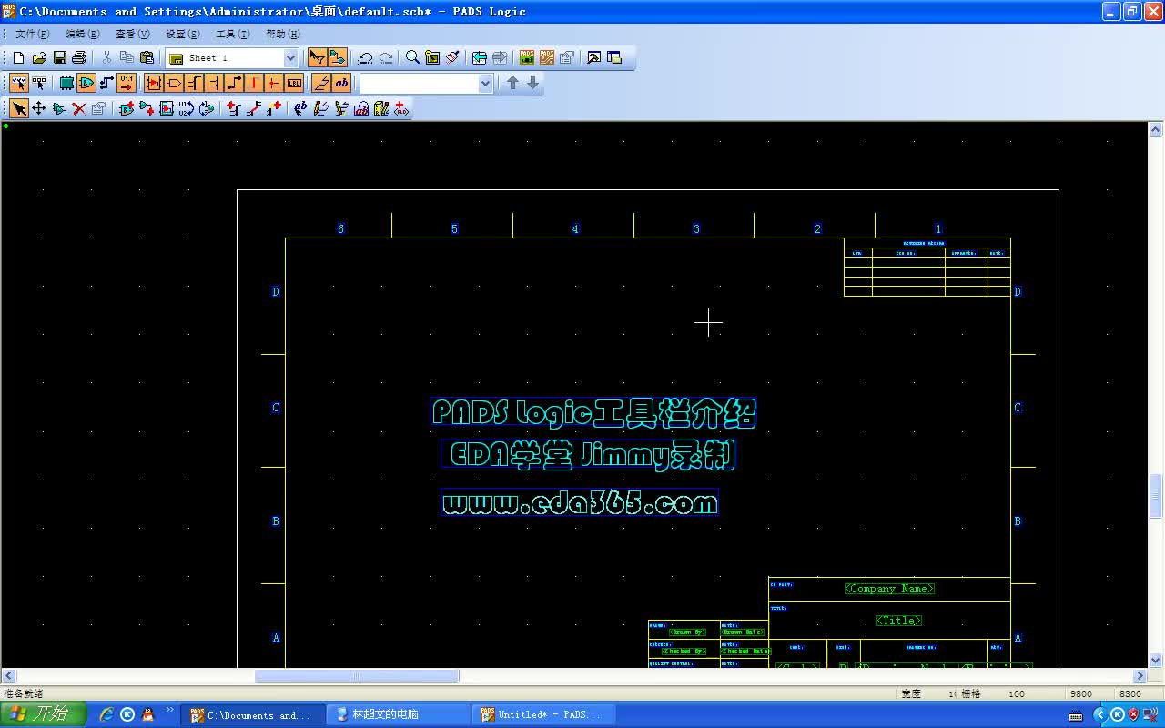
Task: Select the Add Connection tool
Action: coord(147,108)
